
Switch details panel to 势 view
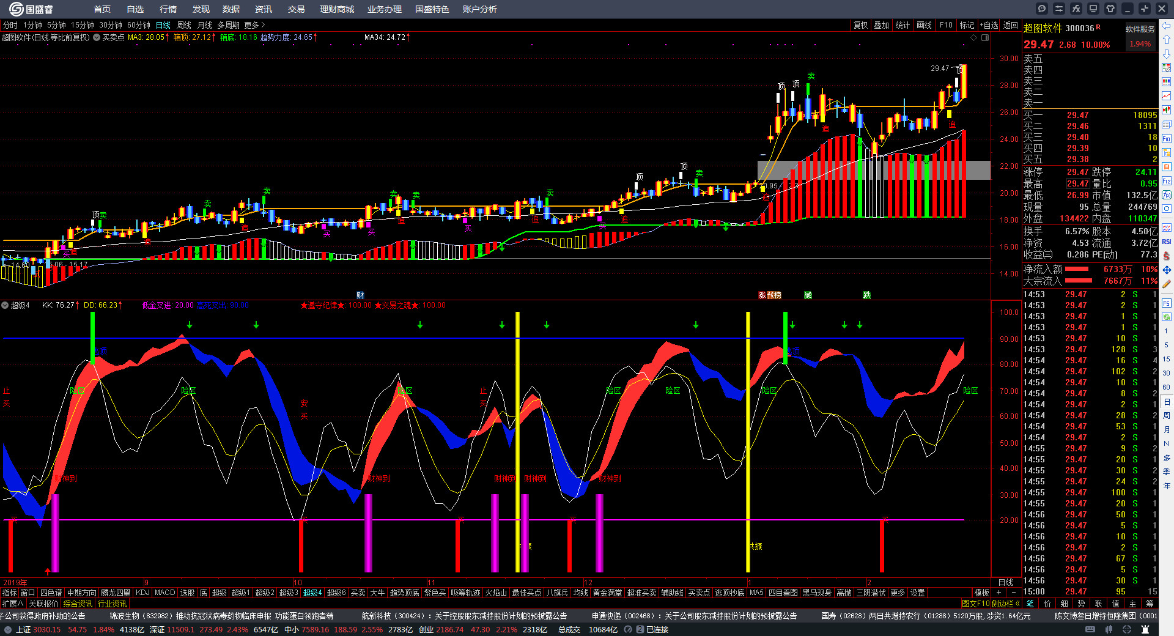coord(1081,604)
